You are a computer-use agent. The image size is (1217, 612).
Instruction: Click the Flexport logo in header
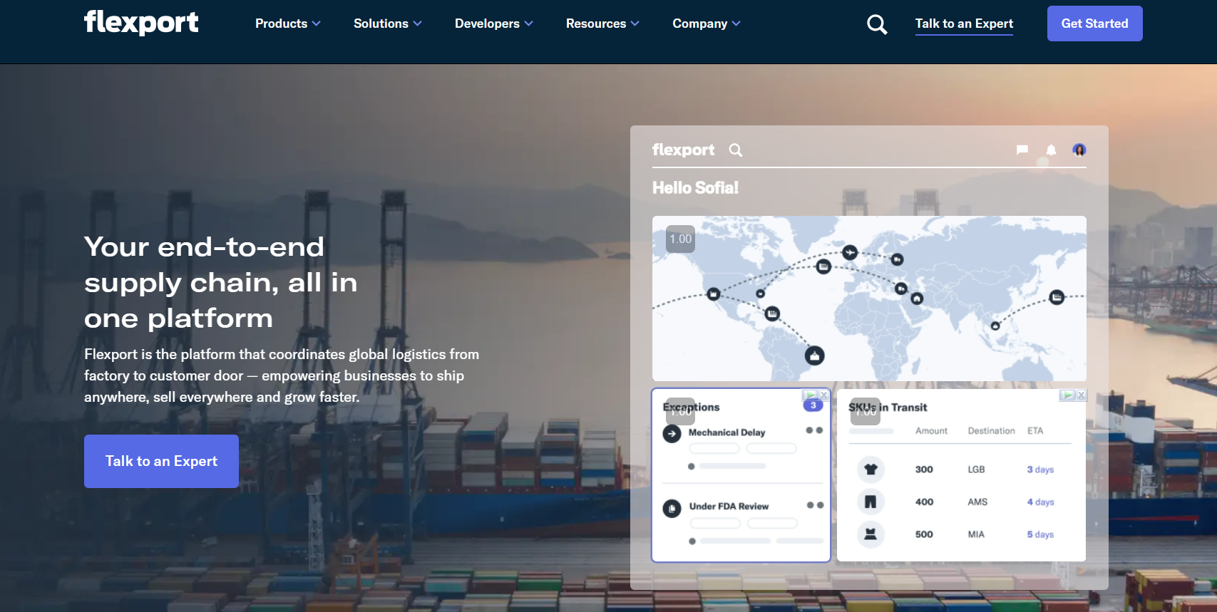click(141, 23)
